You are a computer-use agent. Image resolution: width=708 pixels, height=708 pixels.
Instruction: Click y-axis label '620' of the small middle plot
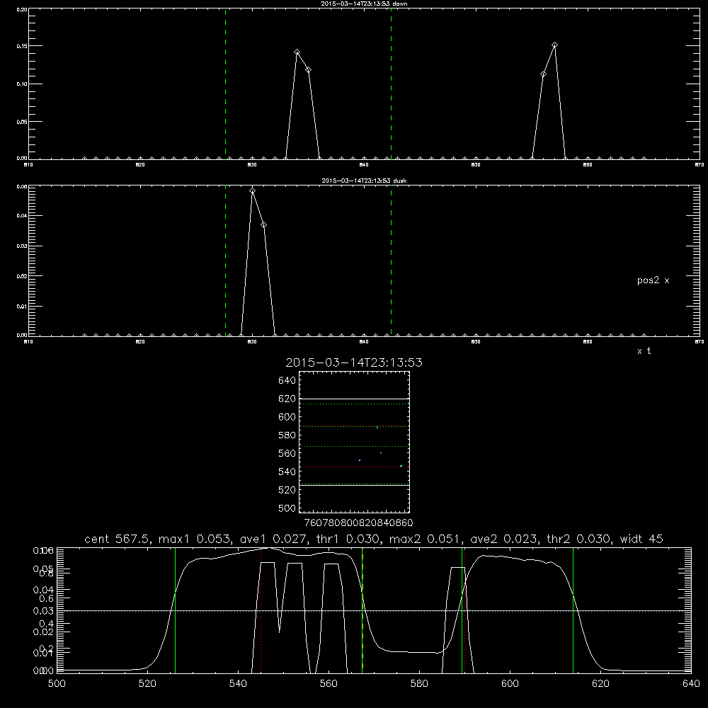click(287, 399)
